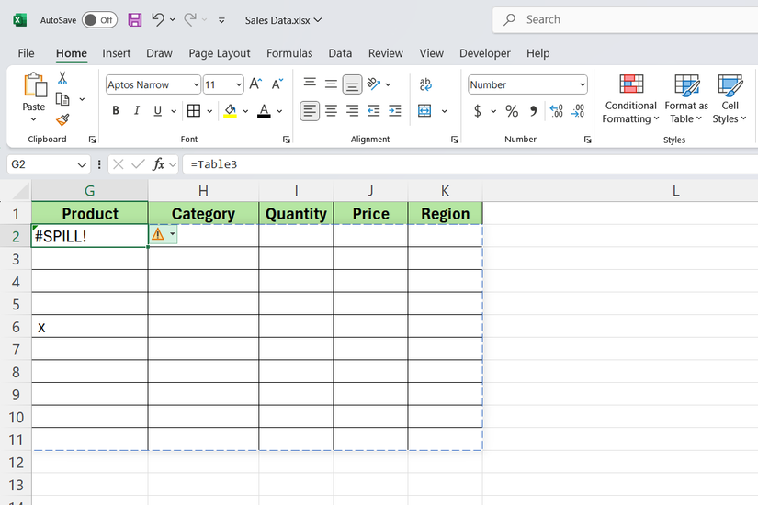Viewport: 758px width, 505px height.
Task: Click the Undo arrow icon
Action: pos(158,19)
